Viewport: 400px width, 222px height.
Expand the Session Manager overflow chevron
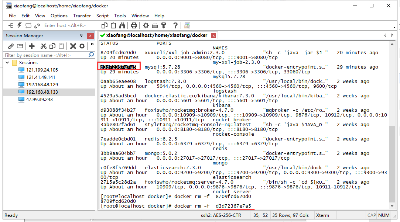coord(92,44)
